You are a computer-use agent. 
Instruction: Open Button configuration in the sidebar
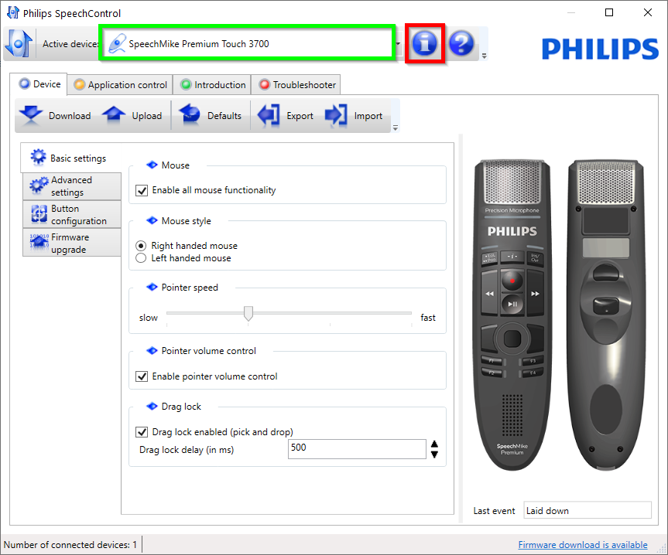(x=71, y=215)
